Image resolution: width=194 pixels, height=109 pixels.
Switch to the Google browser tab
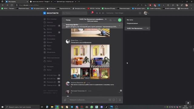tap(41, 2)
